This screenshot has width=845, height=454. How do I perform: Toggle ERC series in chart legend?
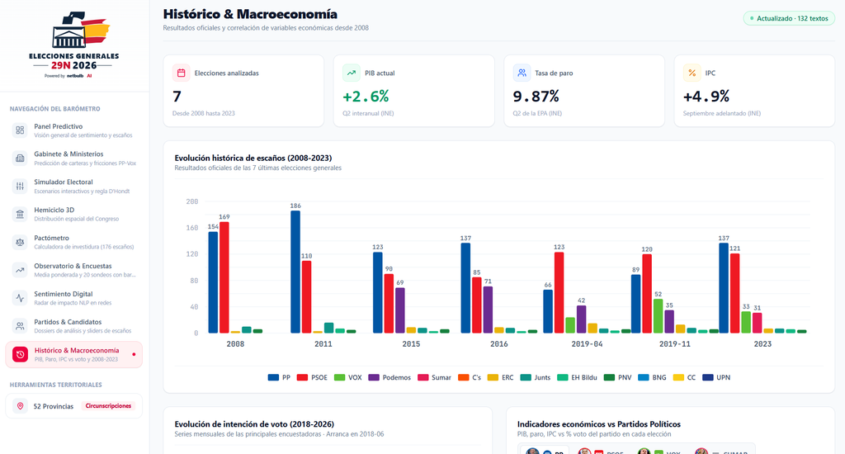(501, 377)
